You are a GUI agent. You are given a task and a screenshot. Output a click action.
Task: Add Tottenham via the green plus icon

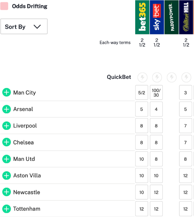pos(6,209)
